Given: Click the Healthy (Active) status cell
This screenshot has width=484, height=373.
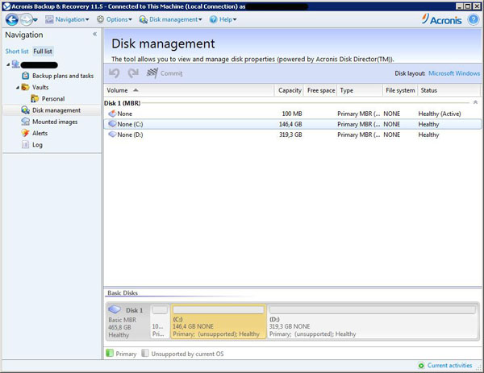Looking at the screenshot, I should point(440,114).
